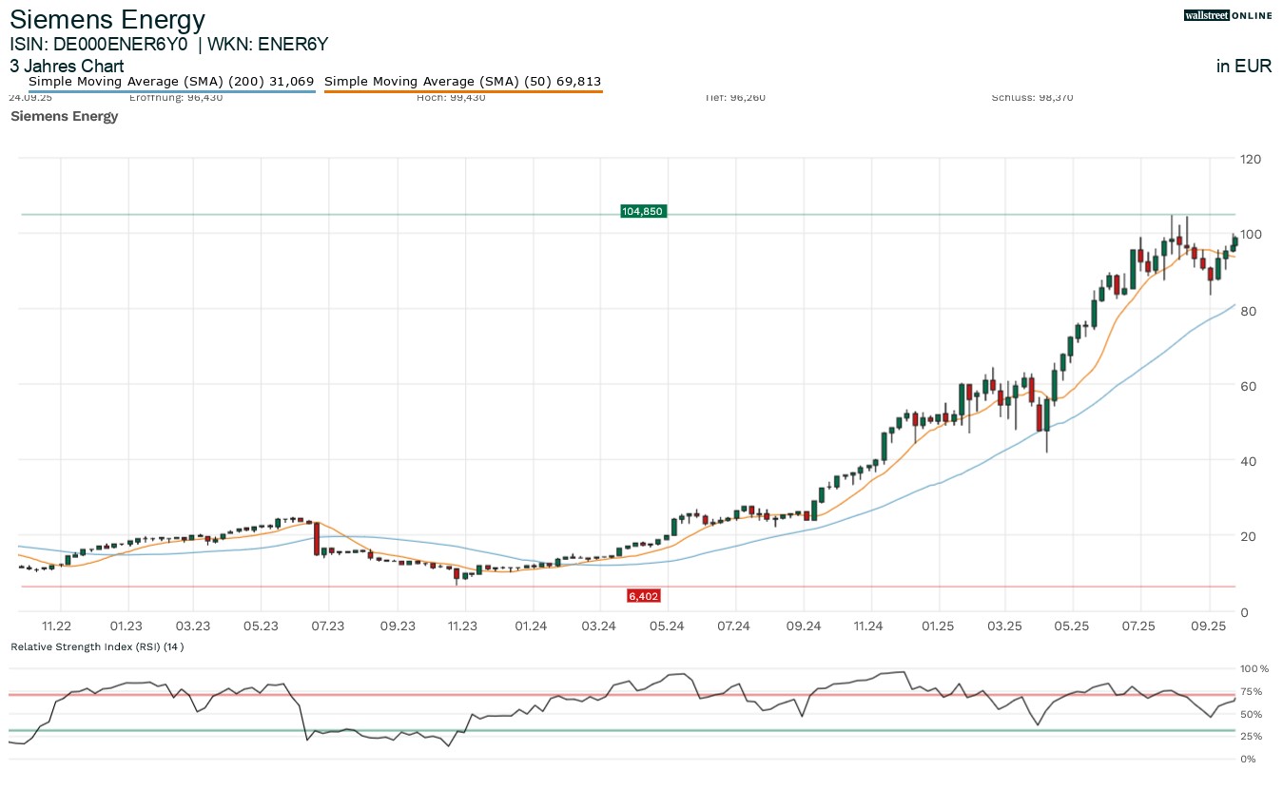Image resolution: width=1283 pixels, height=790 pixels.
Task: Click the 01.23 date axis label
Action: pyautogui.click(x=126, y=626)
